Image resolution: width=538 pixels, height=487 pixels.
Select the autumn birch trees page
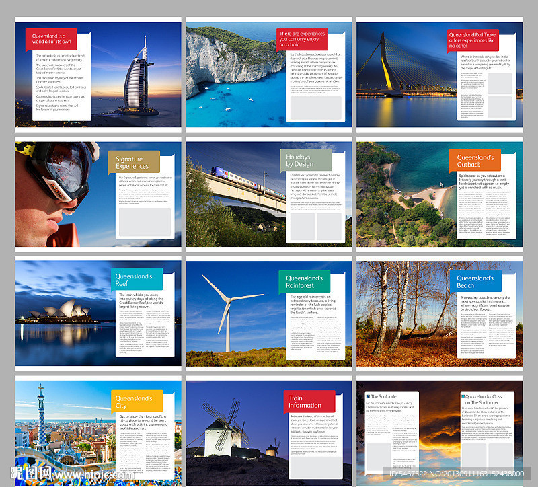point(440,313)
